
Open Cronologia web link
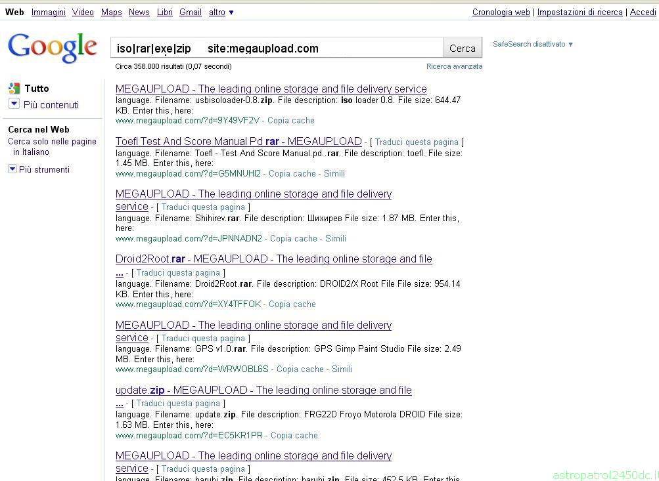501,12
